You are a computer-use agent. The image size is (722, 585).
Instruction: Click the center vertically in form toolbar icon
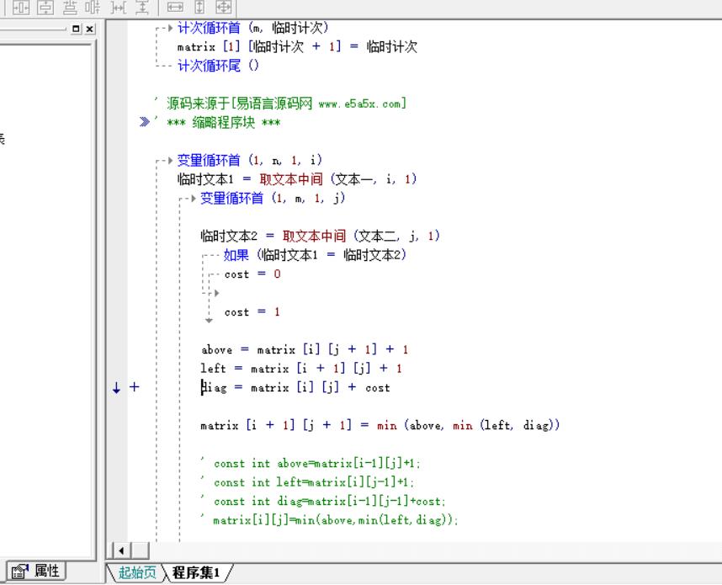[45, 7]
